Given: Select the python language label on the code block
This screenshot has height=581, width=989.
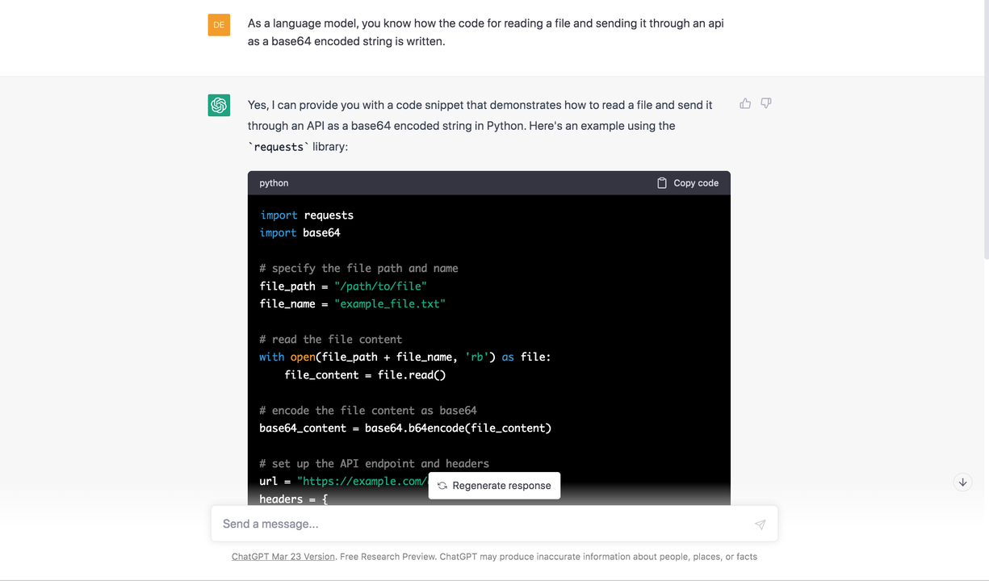Looking at the screenshot, I should tap(274, 182).
